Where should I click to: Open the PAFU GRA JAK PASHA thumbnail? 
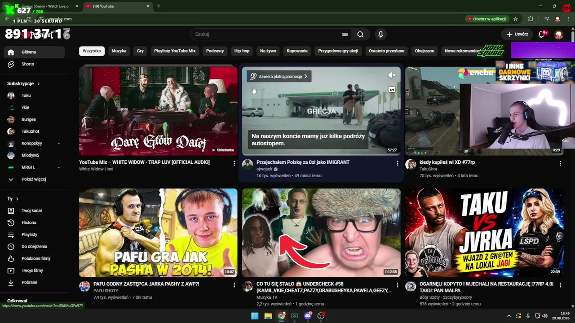[158, 233]
